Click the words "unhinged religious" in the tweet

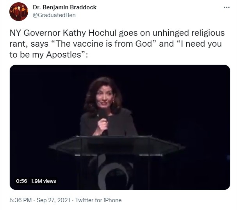click(x=189, y=33)
